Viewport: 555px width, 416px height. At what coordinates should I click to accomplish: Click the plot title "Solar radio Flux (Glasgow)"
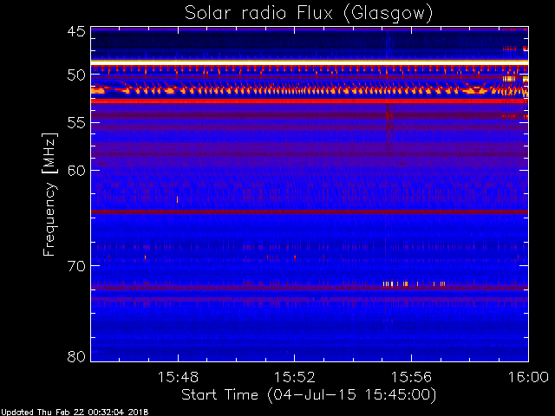pos(309,14)
